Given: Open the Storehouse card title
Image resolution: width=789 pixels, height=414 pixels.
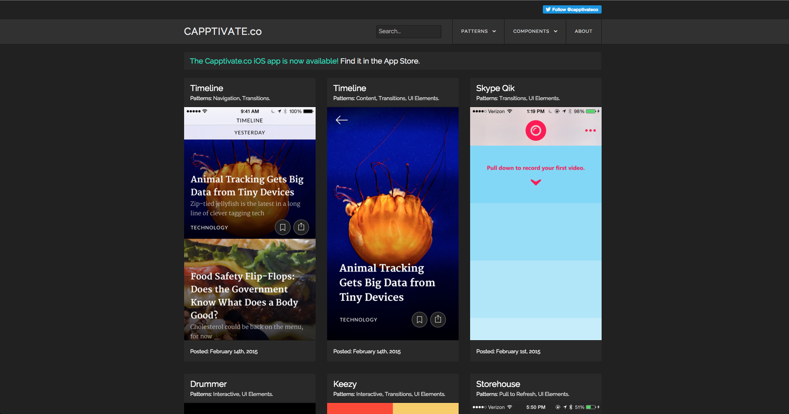Looking at the screenshot, I should 498,384.
